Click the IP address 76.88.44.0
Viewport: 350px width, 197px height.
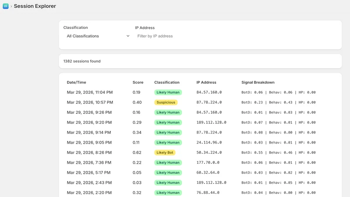[x=208, y=193]
